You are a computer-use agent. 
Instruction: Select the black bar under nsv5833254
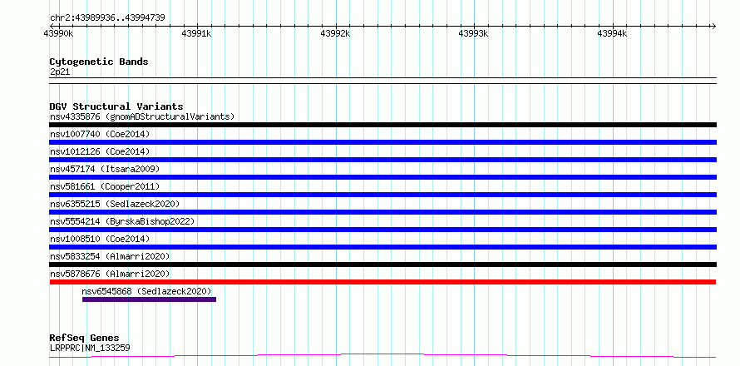(x=382, y=265)
